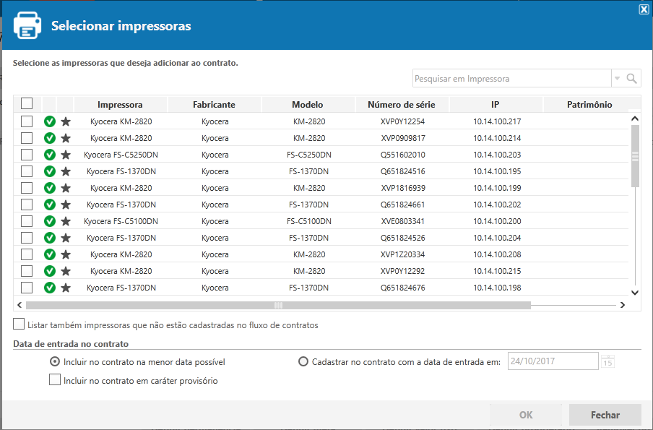This screenshot has height=430, width=653.
Task: Click green check icon for serial Q551602010
Action: pyautogui.click(x=50, y=155)
